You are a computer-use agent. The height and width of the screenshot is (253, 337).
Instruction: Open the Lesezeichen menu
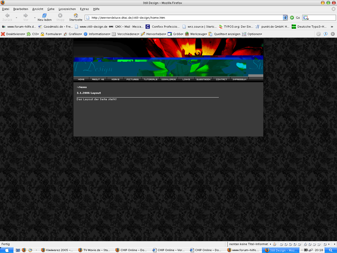67,9
